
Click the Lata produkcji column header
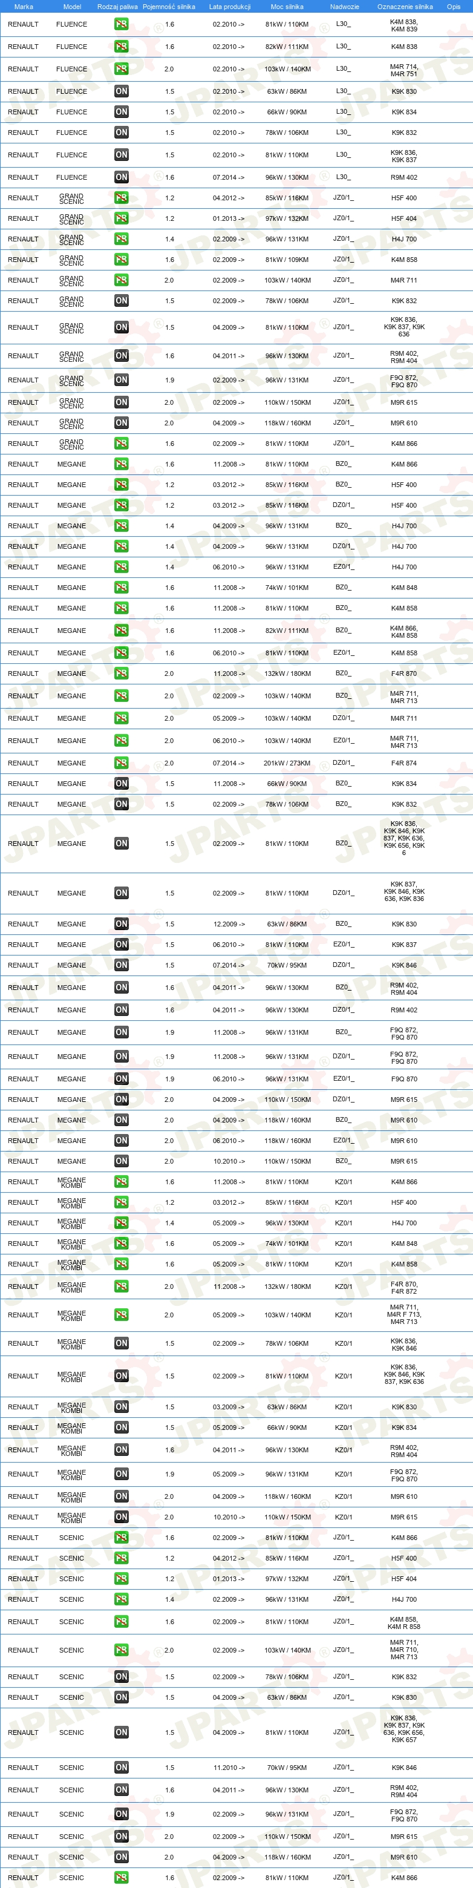pyautogui.click(x=230, y=7)
